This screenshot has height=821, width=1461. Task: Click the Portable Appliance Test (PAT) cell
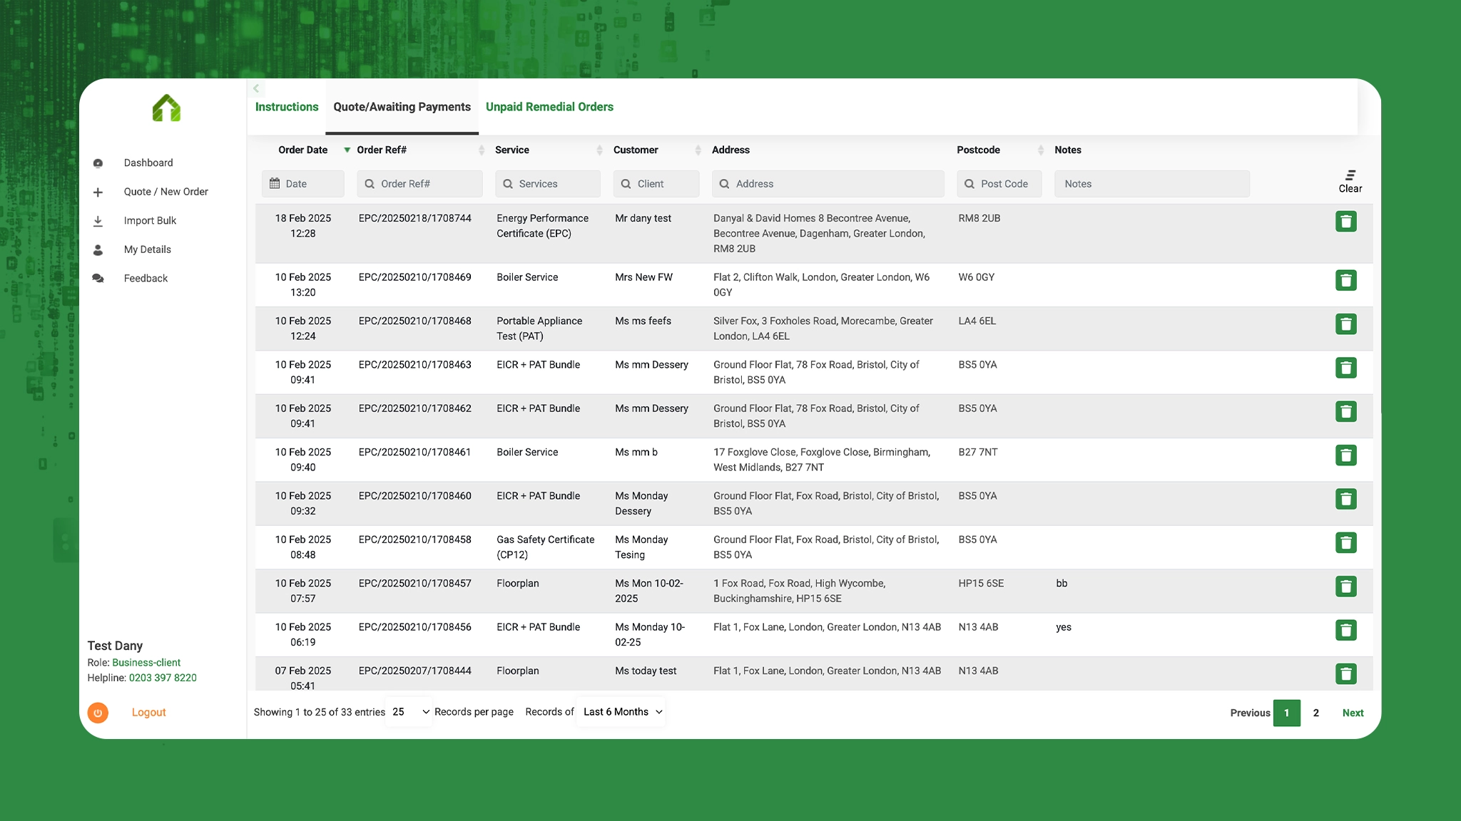pos(539,329)
